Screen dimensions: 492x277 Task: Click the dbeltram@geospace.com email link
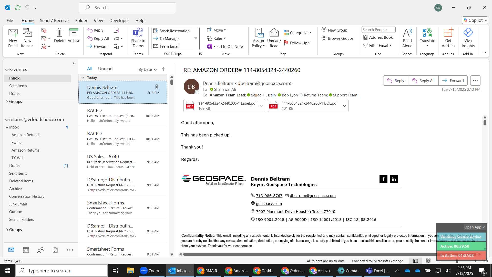click(x=313, y=195)
